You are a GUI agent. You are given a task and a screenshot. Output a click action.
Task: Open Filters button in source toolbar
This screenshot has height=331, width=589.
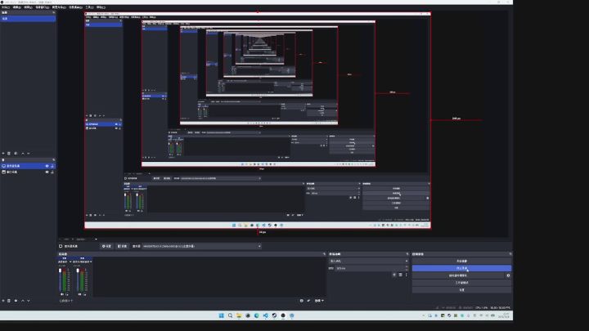[122, 246]
